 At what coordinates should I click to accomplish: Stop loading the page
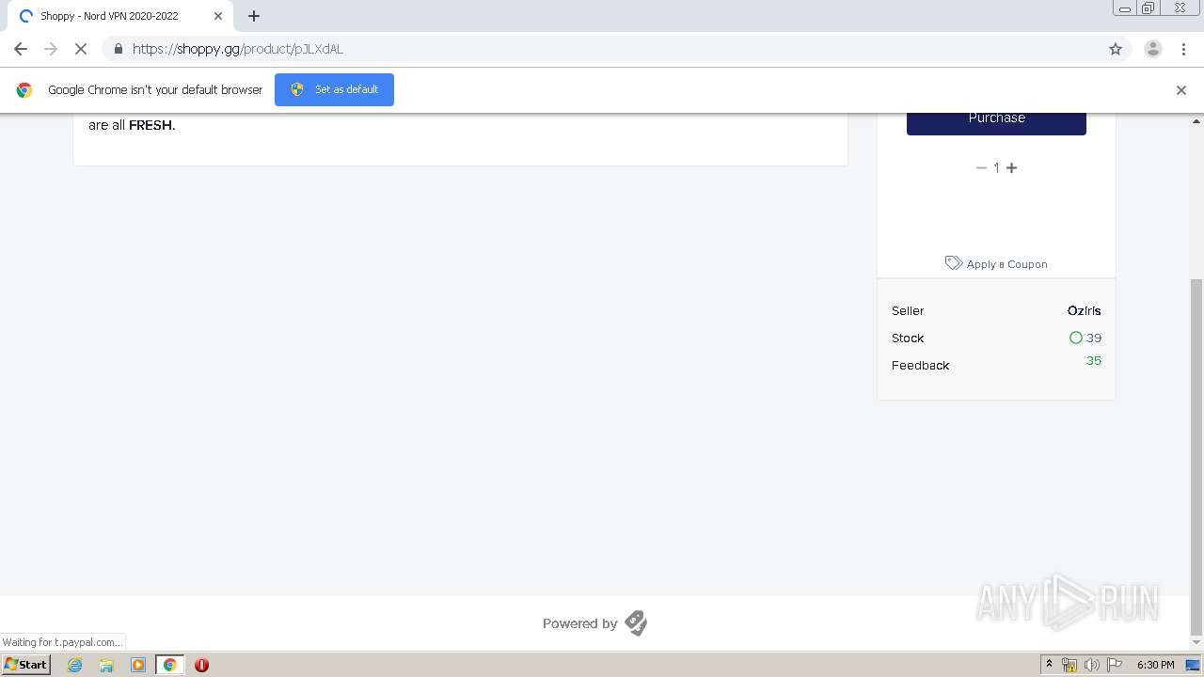click(x=81, y=49)
